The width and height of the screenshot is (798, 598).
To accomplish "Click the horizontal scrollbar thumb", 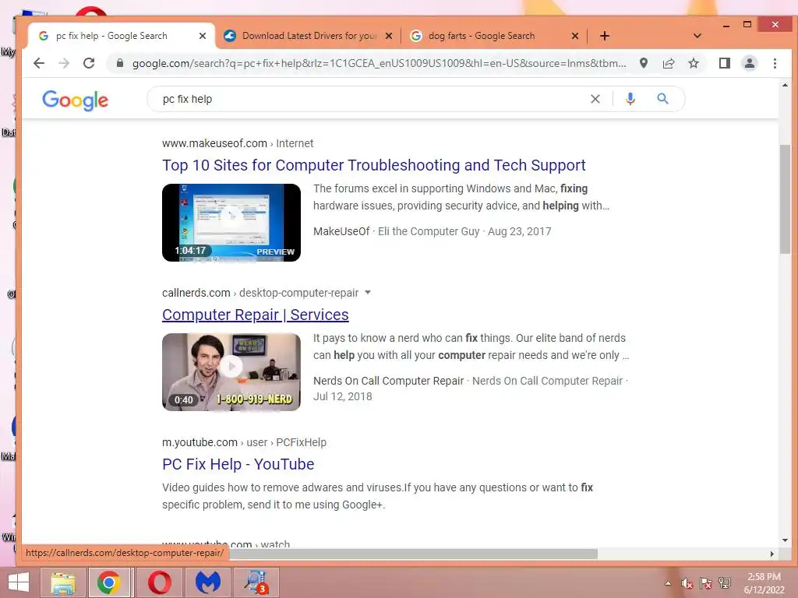I will point(413,554).
